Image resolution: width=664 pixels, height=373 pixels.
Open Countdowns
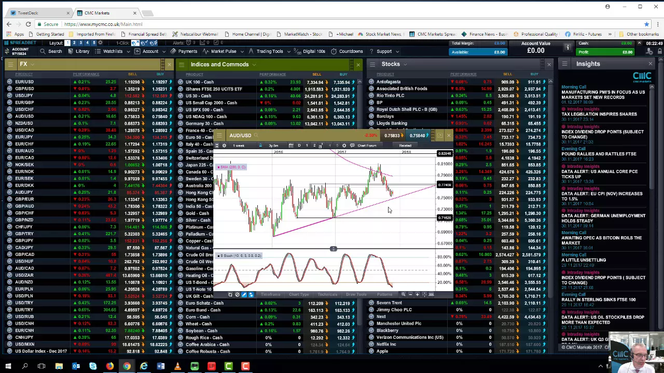[x=347, y=51]
